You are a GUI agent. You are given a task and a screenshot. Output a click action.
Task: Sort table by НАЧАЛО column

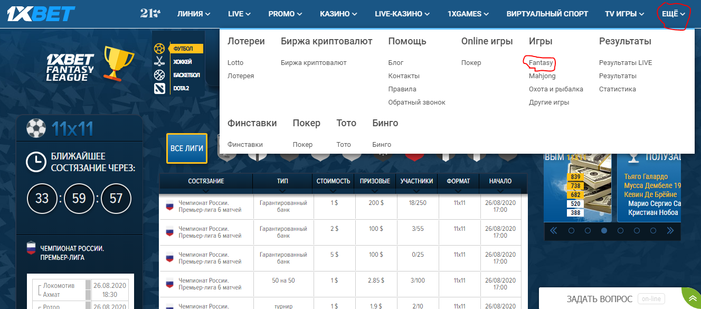point(500,181)
